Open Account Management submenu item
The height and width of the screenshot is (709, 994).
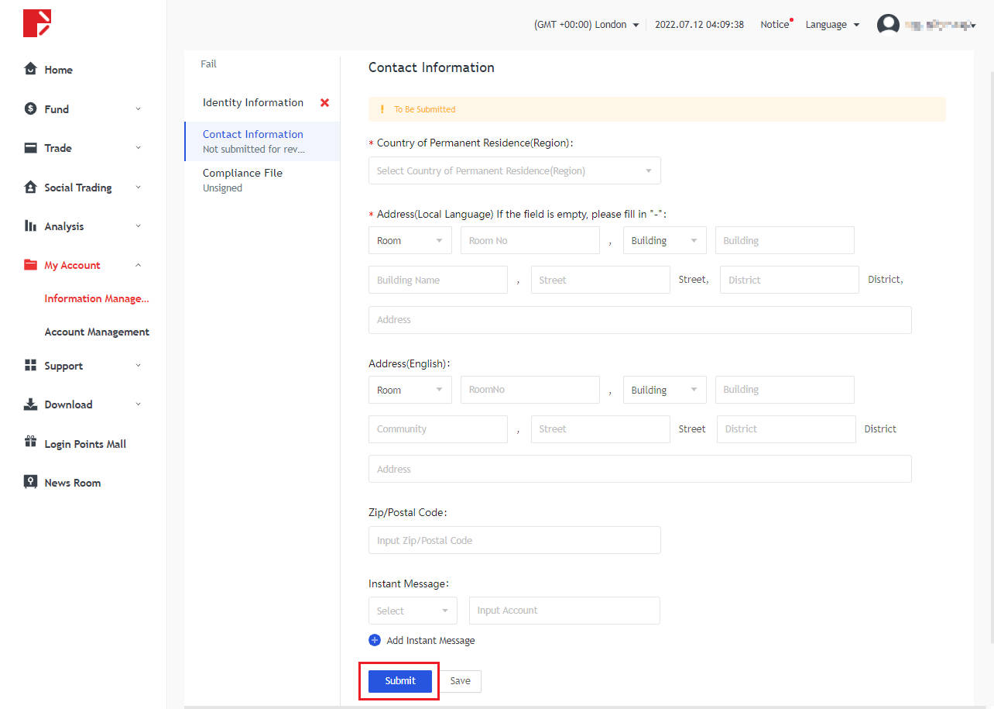[x=97, y=332]
